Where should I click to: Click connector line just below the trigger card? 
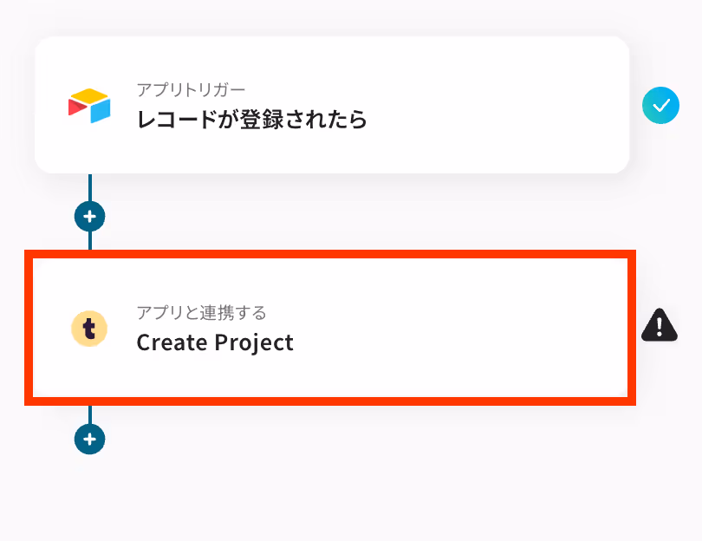pos(90,187)
